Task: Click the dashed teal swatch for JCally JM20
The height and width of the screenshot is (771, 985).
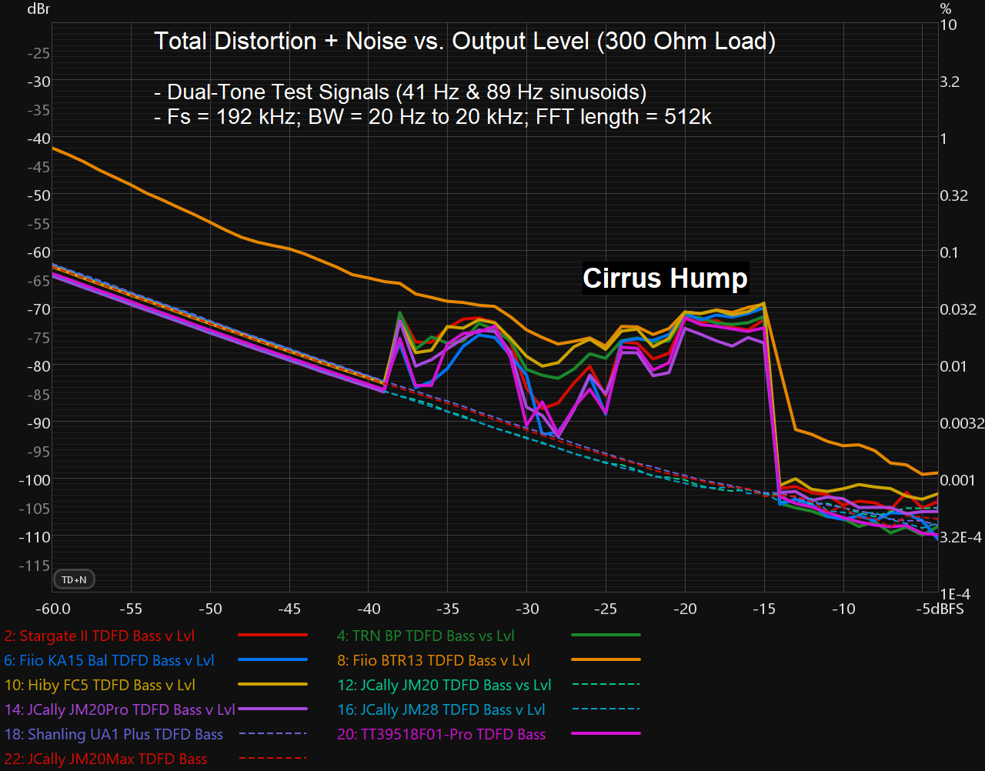Action: pos(606,684)
